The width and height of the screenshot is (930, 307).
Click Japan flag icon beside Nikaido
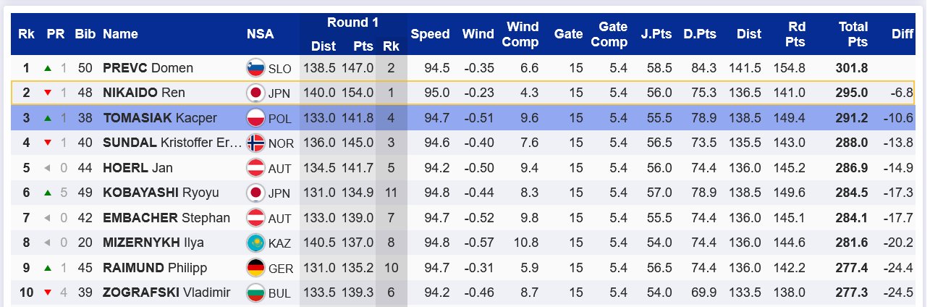point(255,93)
